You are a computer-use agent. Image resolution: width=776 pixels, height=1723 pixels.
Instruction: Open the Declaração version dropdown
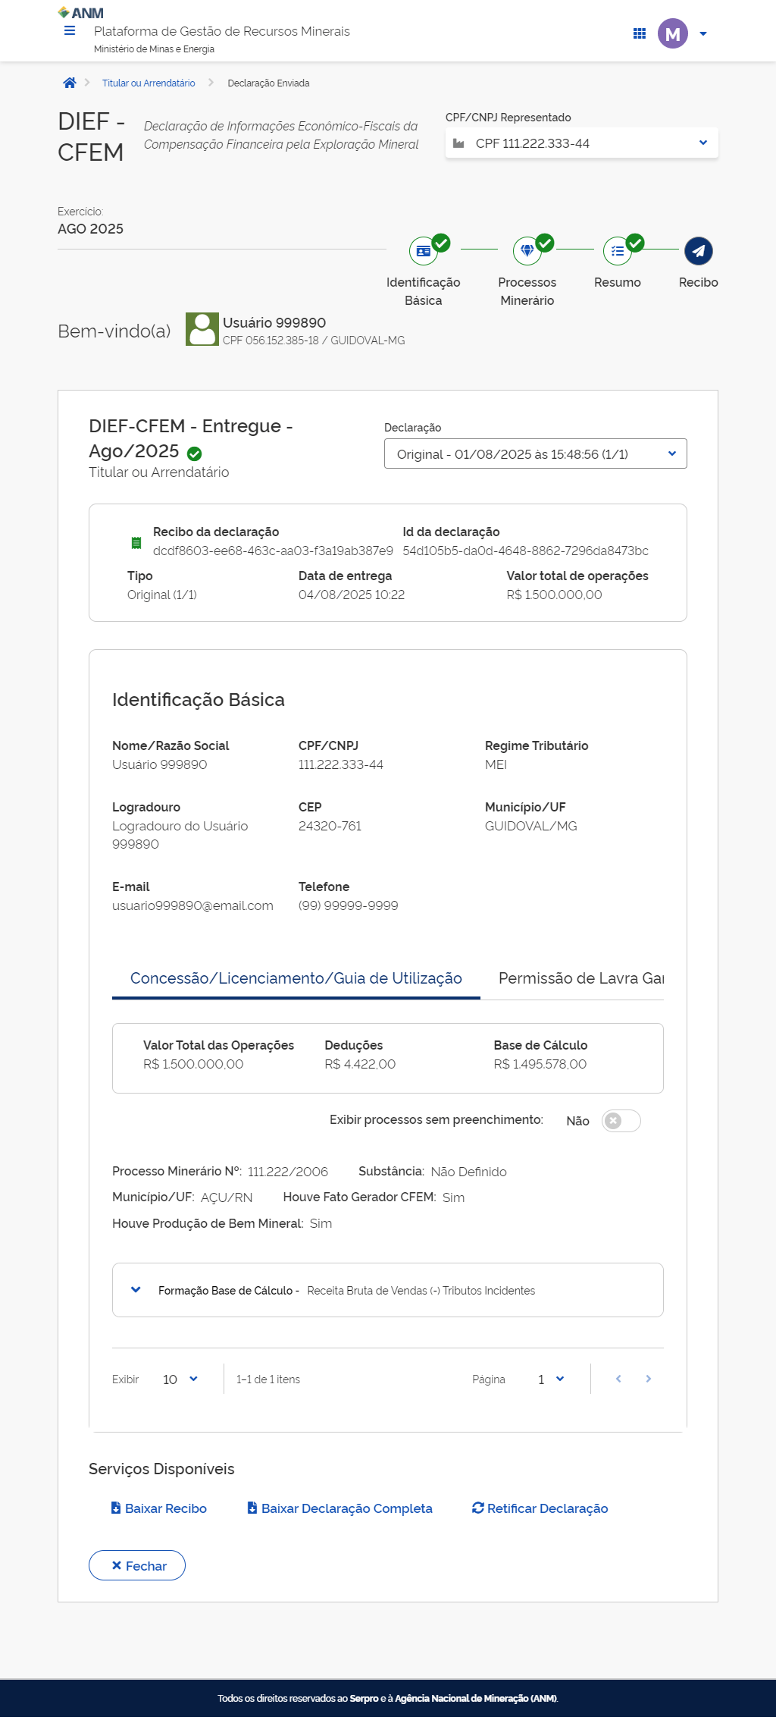[535, 454]
